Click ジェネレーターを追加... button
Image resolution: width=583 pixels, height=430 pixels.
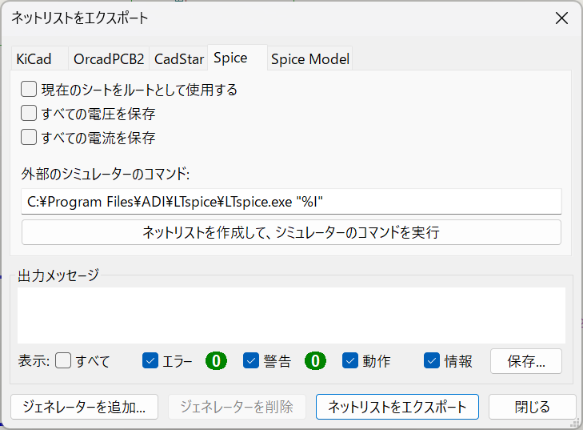click(85, 407)
